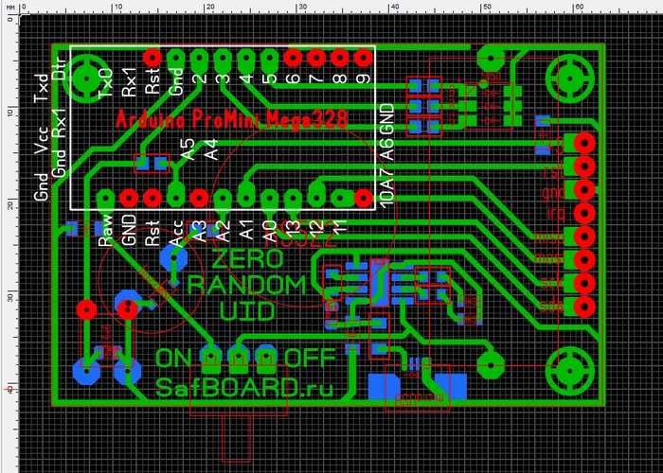Click the red pad above pin "6"

click(x=293, y=58)
